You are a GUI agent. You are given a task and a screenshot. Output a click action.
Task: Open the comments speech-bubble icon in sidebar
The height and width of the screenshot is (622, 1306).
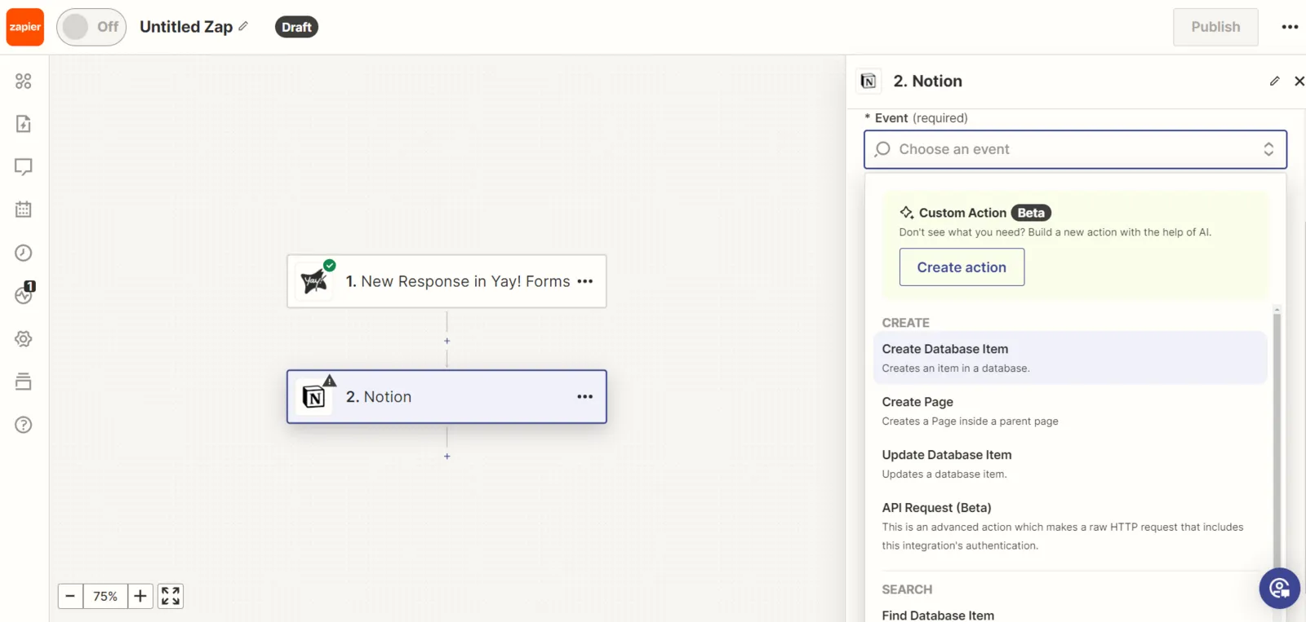coord(24,167)
